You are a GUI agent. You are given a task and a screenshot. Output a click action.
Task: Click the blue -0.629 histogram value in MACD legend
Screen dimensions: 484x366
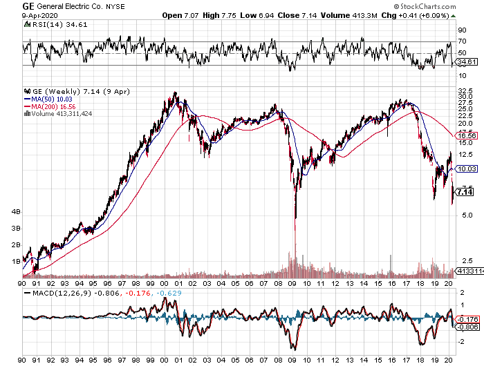(x=169, y=293)
